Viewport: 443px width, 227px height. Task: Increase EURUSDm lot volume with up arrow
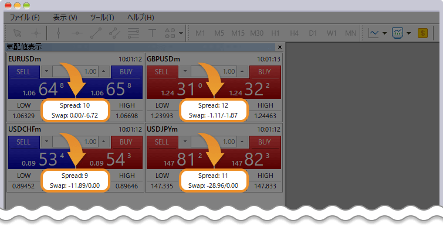(x=104, y=71)
